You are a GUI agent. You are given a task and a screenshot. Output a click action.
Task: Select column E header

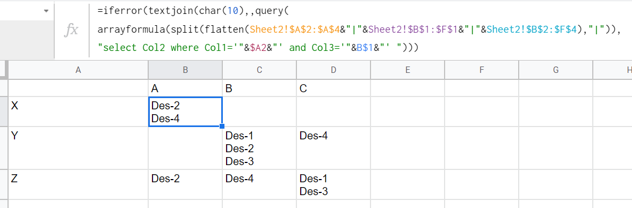[x=408, y=70]
